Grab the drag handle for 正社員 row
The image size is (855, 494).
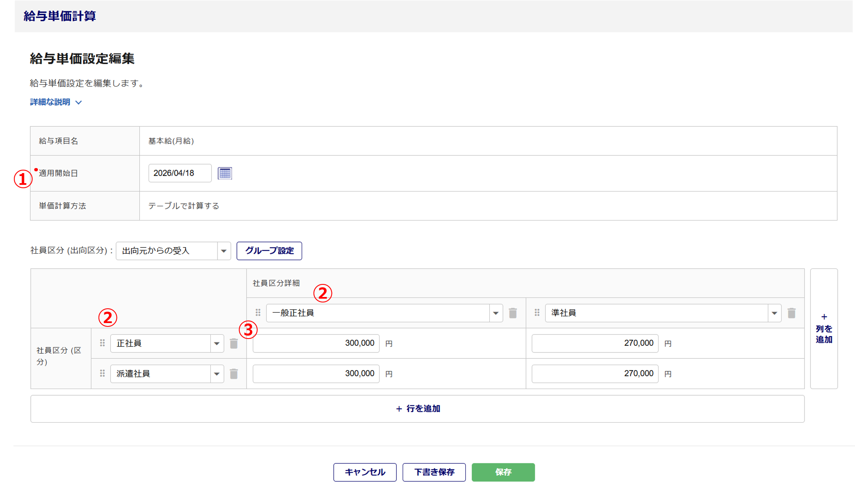click(x=102, y=343)
